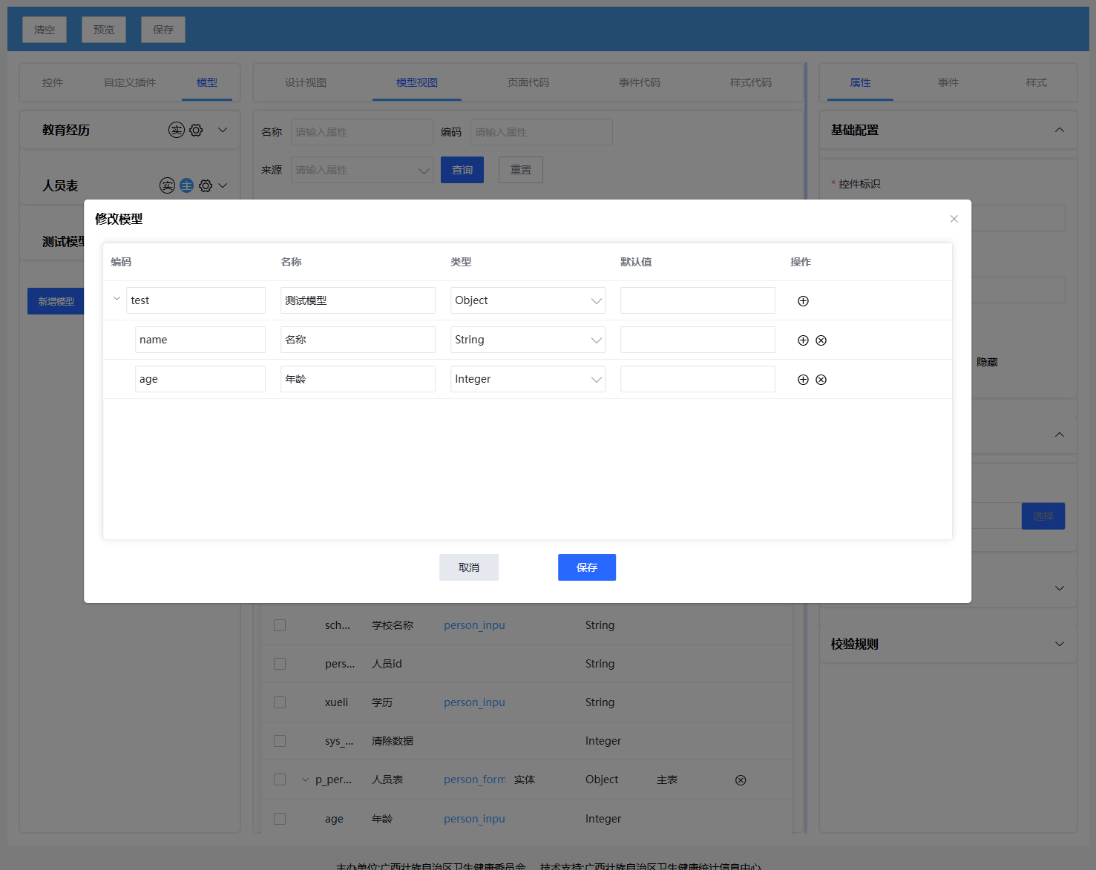Collapse the test row tree arrow

[117, 299]
